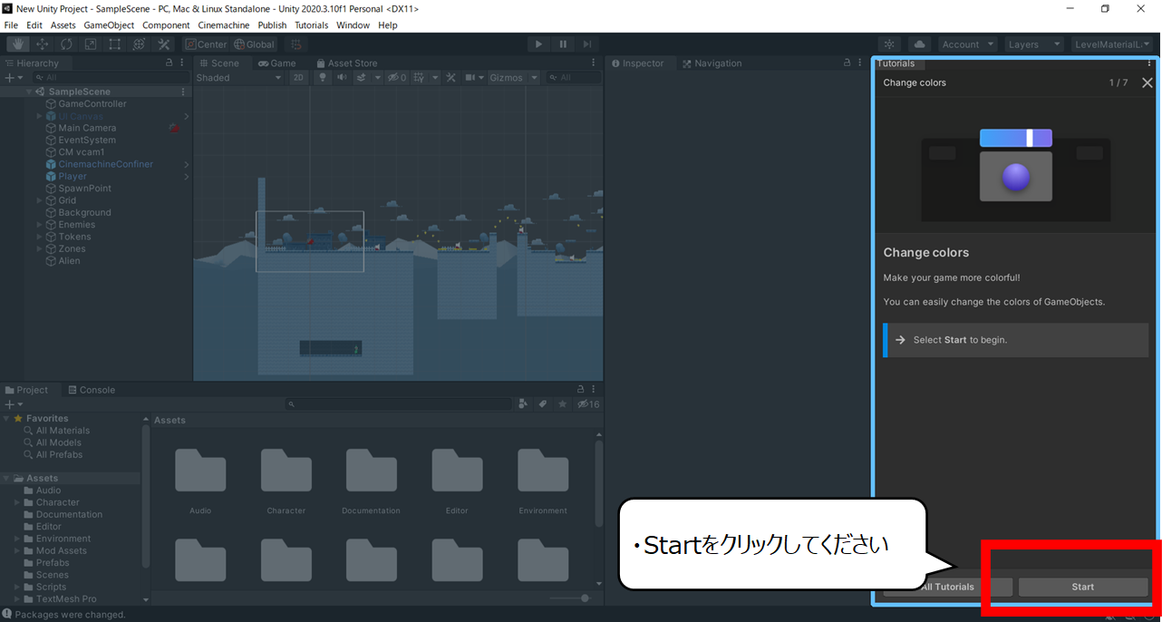1162x622 pixels.
Task: Click the Pause button
Action: [x=563, y=44]
